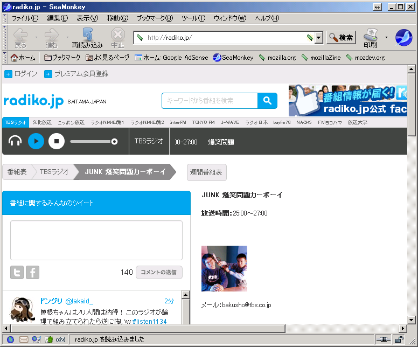418x347 pixels.
Task: Click the Navigator globe icon in status bar
Action: click(x=10, y=339)
